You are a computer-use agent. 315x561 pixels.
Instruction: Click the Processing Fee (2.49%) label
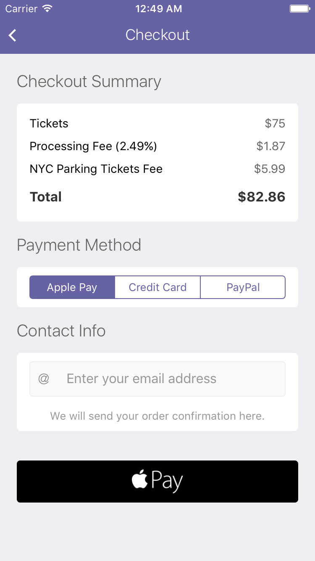(93, 146)
